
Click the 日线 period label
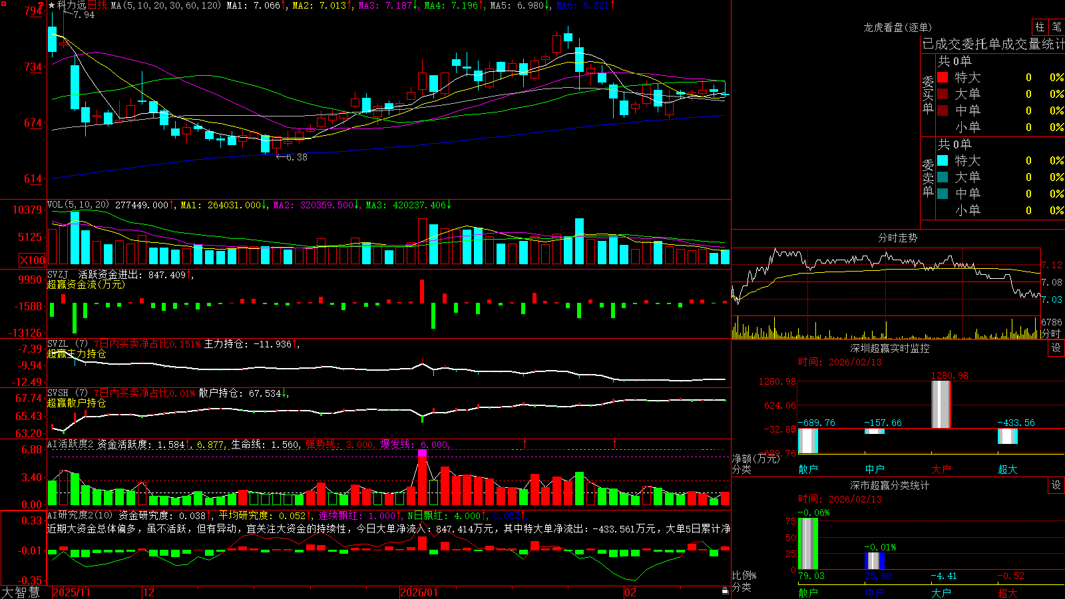tap(97, 5)
